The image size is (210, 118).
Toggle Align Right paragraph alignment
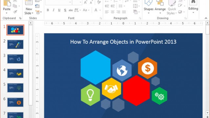click(x=118, y=12)
